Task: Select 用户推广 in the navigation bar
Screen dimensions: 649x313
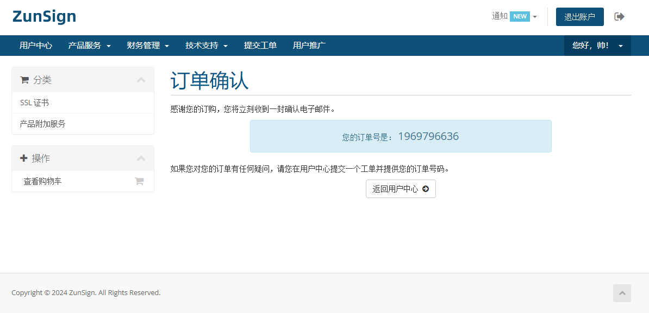Action: pos(309,46)
